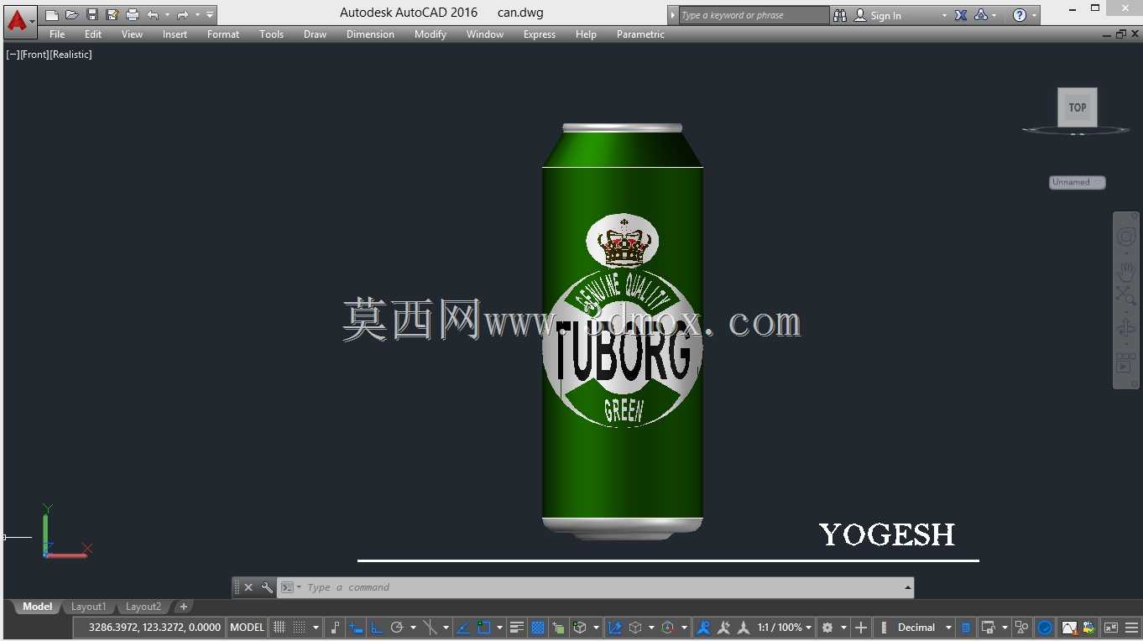This screenshot has width=1143, height=641.
Task: Open the Parametric menu
Action: click(640, 34)
